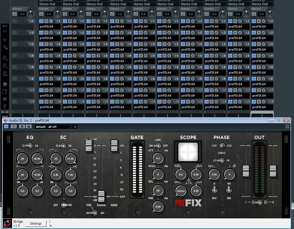Click the REL knob showing 50
The image size is (294, 229).
(x=158, y=190)
